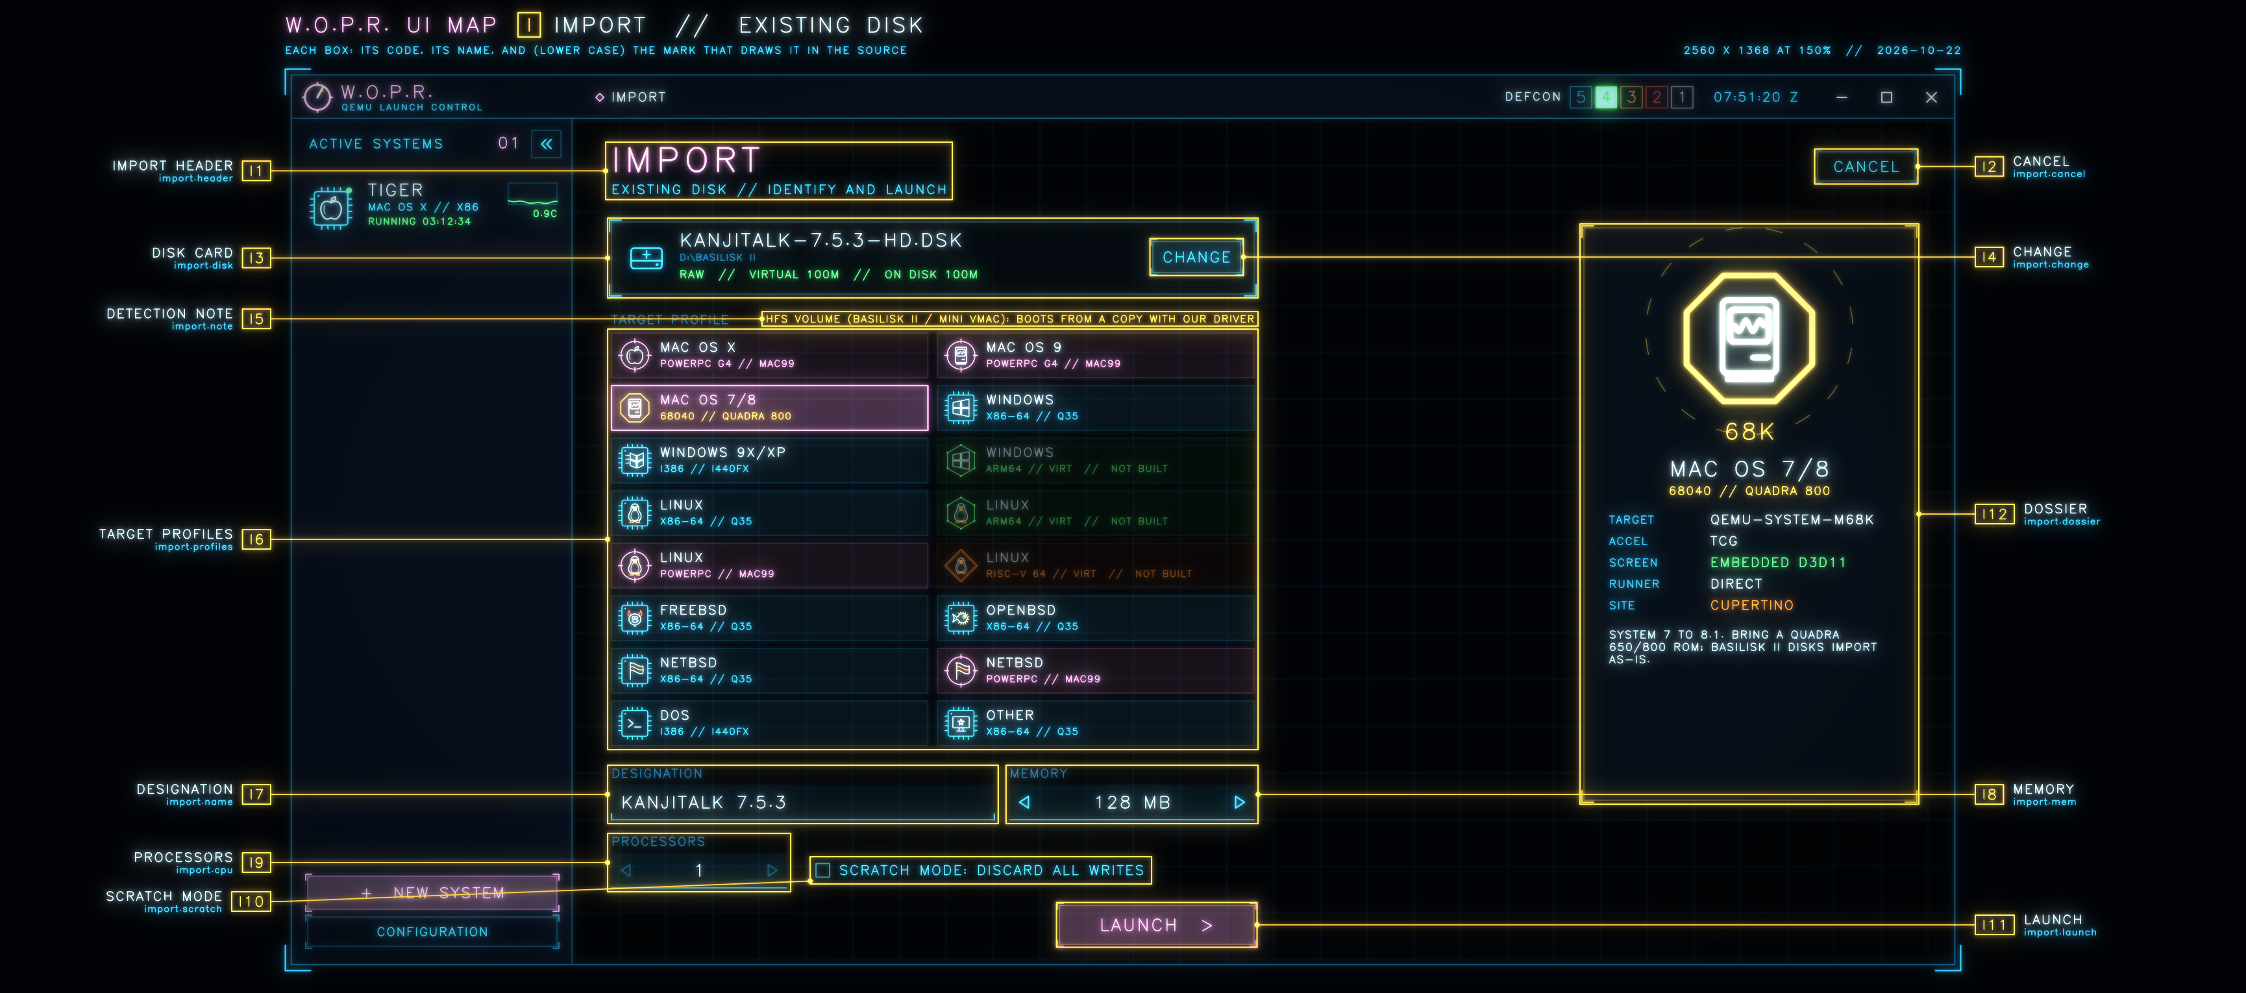This screenshot has height=993, width=2246.
Task: Click the NetBSD x86-64 flag icon
Action: point(635,670)
